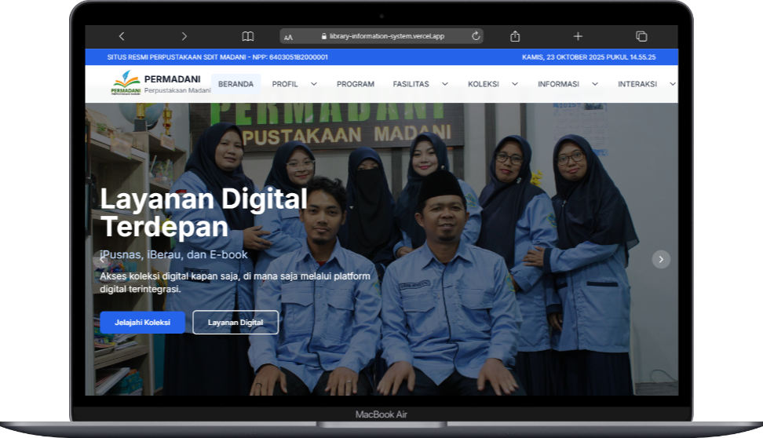This screenshot has width=763, height=438.
Task: Open the PROGRAM menu item
Action: pos(356,84)
